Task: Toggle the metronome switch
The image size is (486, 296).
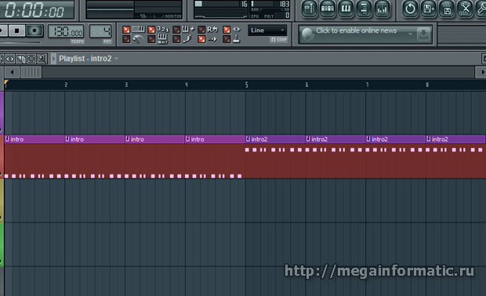Action: click(x=126, y=39)
